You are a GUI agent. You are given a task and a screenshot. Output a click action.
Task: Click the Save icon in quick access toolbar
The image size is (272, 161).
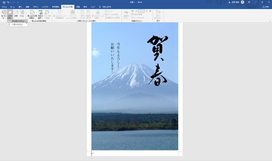[4, 2]
